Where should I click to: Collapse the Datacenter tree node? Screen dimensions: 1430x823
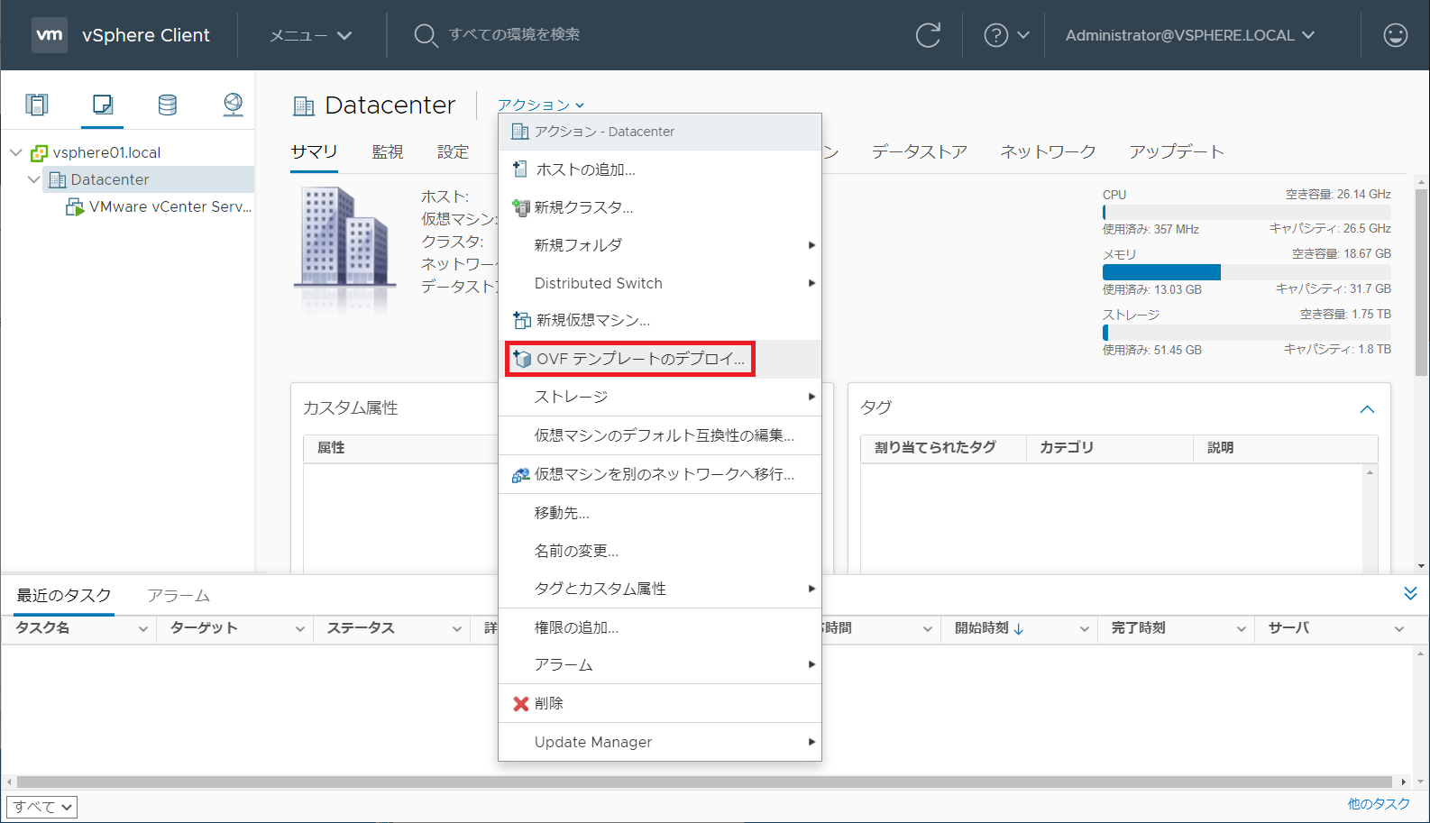point(33,179)
